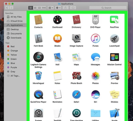
Task: Click the Share toolbar button
Action: (66, 8)
